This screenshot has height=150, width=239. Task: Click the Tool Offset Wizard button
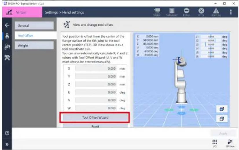pos(95,117)
